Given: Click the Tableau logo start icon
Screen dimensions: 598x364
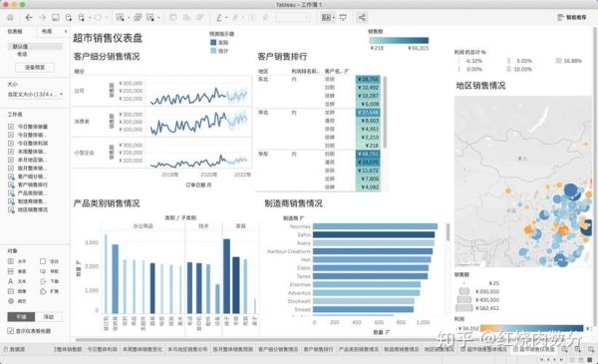Looking at the screenshot, I should [10, 18].
